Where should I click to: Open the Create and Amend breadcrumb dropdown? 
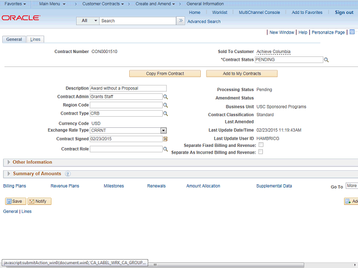pyautogui.click(x=155, y=4)
